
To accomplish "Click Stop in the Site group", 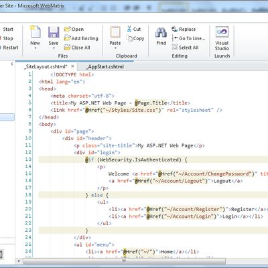I will tap(8, 38).
